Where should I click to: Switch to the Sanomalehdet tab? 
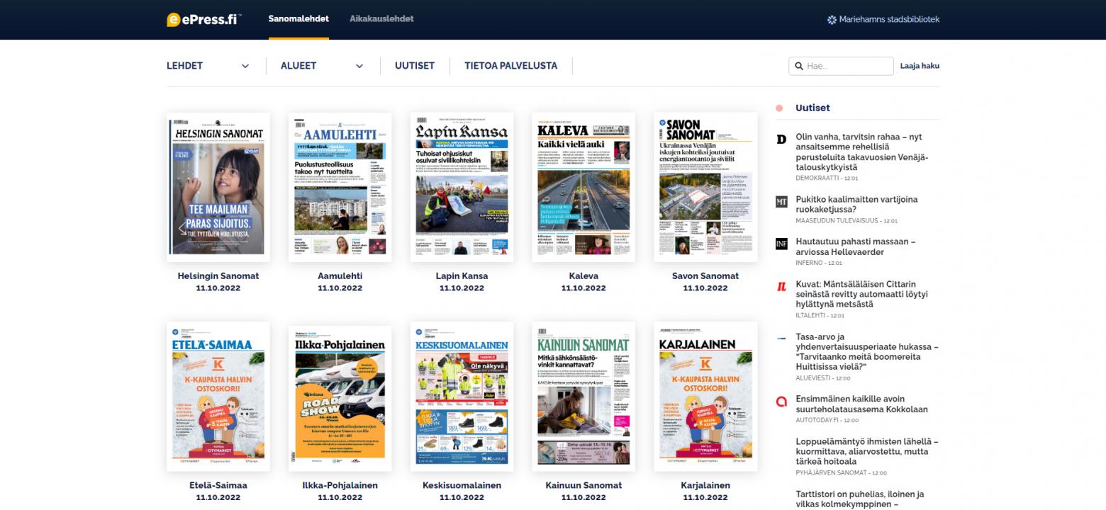coord(298,19)
